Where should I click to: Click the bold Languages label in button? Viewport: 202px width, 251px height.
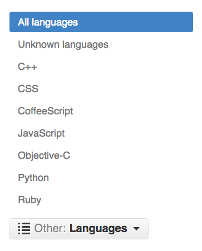pyautogui.click(x=98, y=229)
